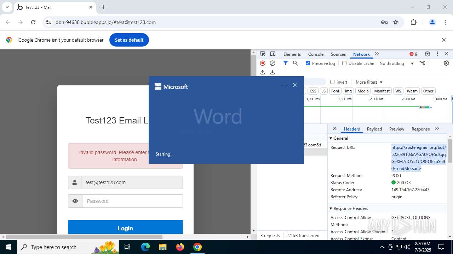The image size is (453, 254).
Task: Enable the Disable cache checkbox
Action: point(344,63)
